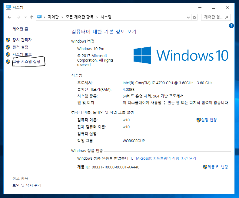This screenshot has height=198, width=239.
Task: Open 시스템 보호 link
Action: (22, 54)
